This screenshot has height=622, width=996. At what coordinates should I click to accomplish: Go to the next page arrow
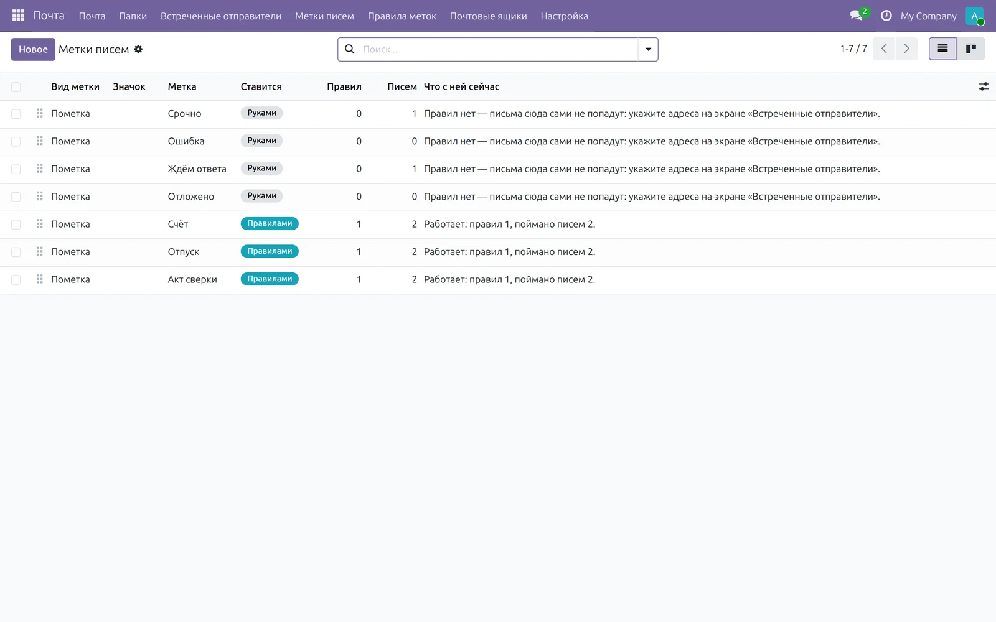[906, 49]
